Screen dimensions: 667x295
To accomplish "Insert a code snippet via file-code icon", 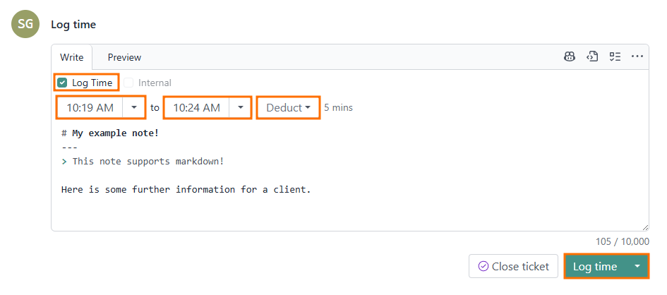I will click(592, 57).
